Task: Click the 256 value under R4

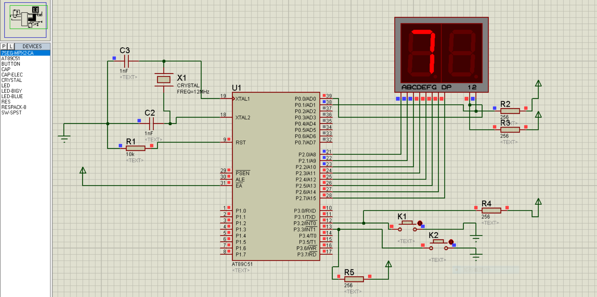Action: (486, 217)
